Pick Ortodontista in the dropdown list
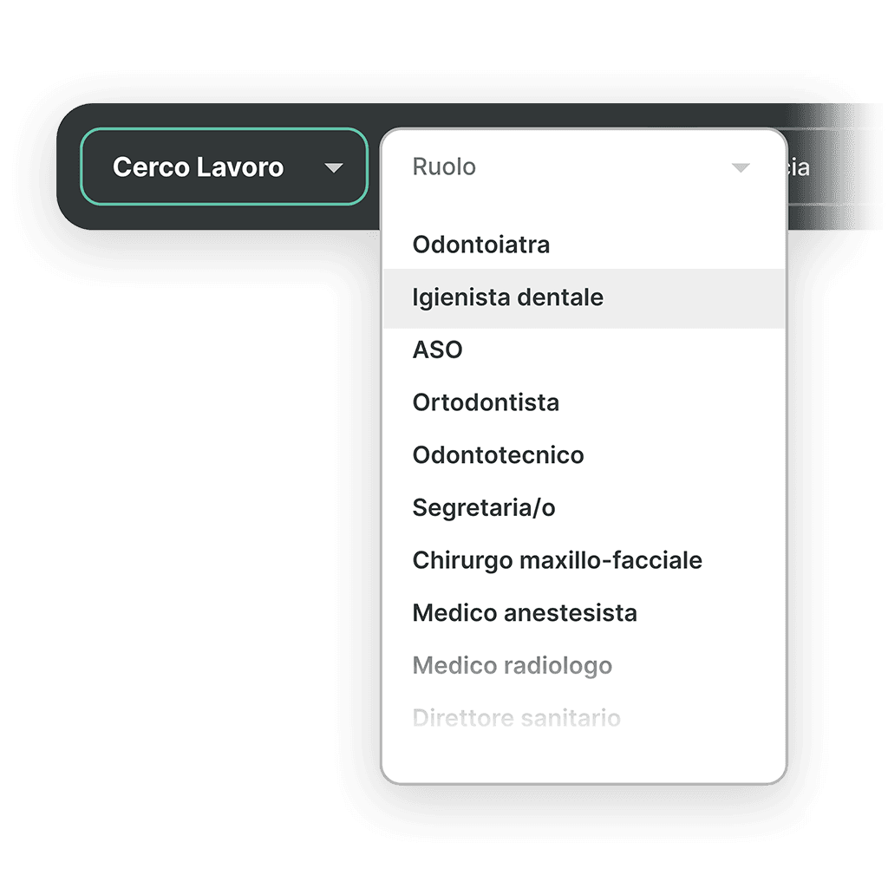The width and height of the screenshot is (888, 888). coord(486,402)
